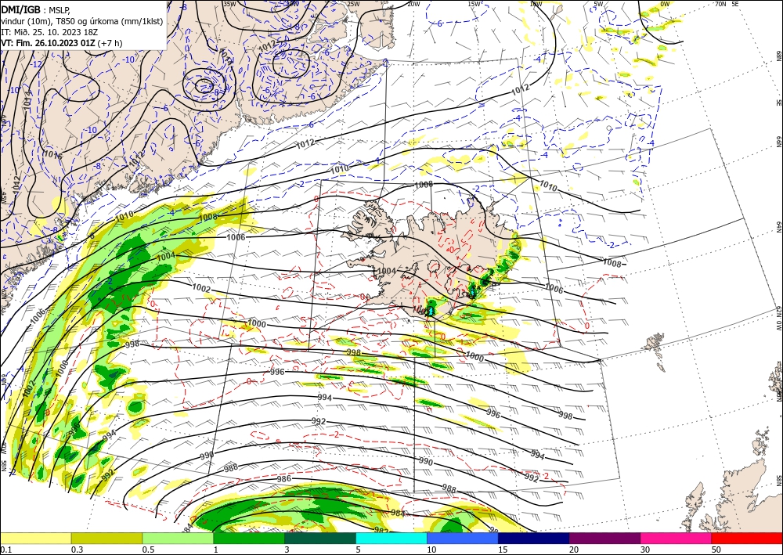
Task: Click the Westfjords peninsula of Iceland
Action: point(369,221)
